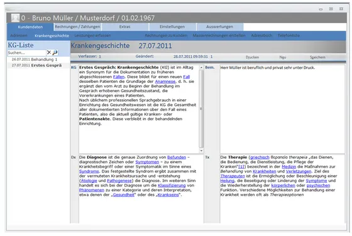Click the changed timestamp 28.07.2011 09:59:31
This screenshot has height=236, width=352.
tap(190, 56)
